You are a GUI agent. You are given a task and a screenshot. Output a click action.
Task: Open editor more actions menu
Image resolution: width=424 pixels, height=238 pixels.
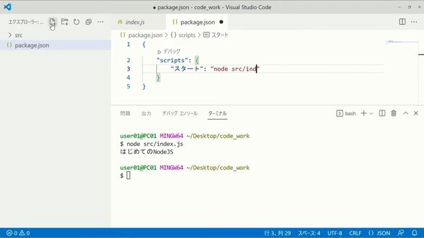point(414,22)
